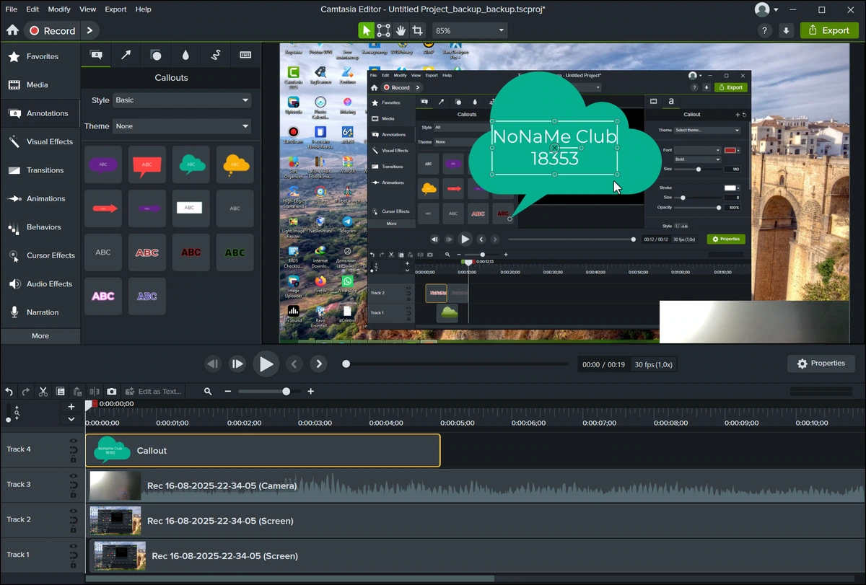Step forward to the next frame
The height and width of the screenshot is (585, 866).
(x=237, y=364)
